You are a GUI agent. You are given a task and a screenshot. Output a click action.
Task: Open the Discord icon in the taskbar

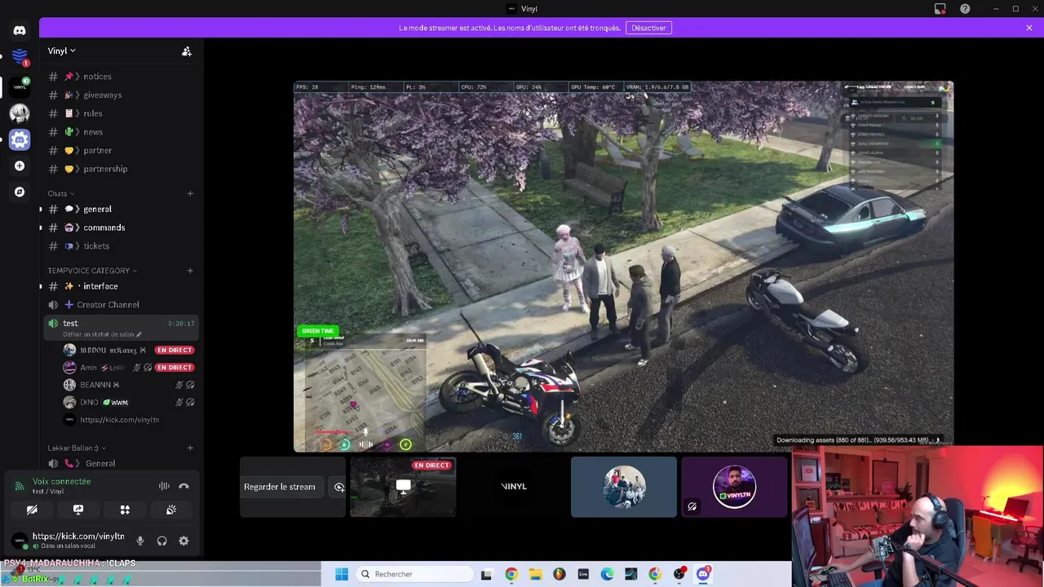703,574
